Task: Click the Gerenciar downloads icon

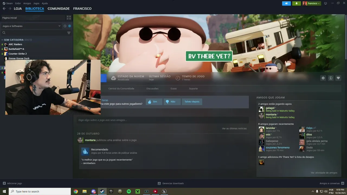Action: click(159, 183)
